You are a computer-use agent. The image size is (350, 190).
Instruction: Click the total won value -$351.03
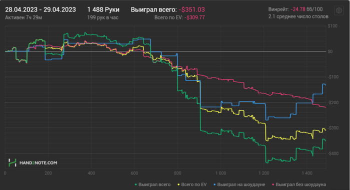click(191, 9)
